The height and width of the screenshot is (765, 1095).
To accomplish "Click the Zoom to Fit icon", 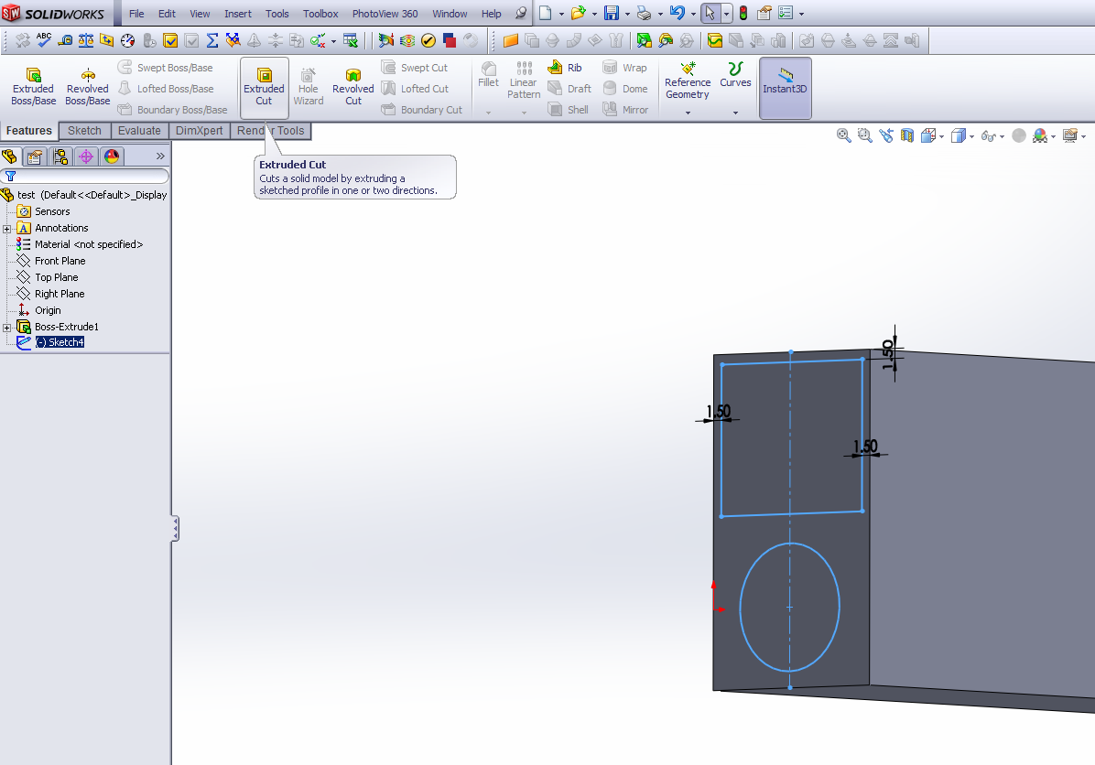I will tap(844, 135).
